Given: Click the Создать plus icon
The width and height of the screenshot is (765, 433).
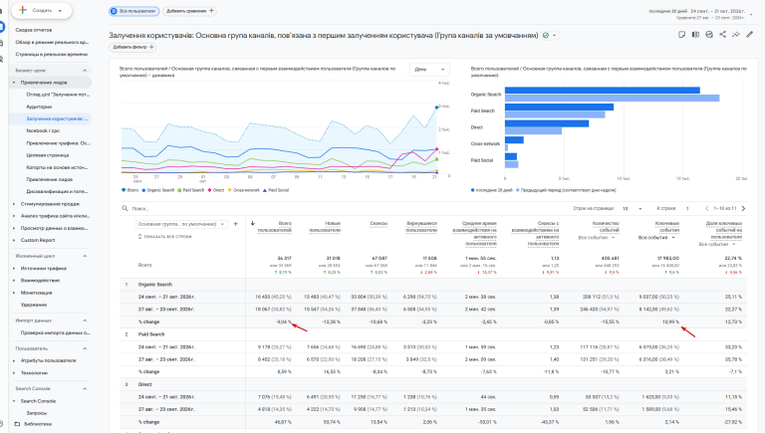Looking at the screenshot, I should (23, 10).
